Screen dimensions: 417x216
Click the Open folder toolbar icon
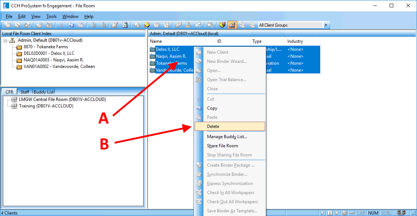[x=39, y=25]
